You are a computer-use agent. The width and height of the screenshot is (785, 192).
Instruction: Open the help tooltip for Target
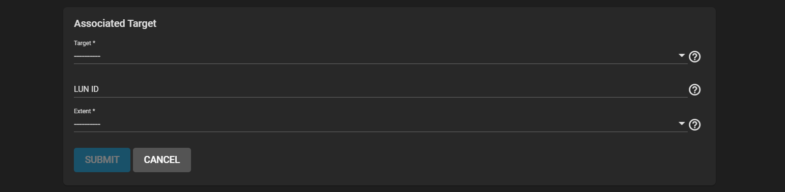pyautogui.click(x=694, y=56)
